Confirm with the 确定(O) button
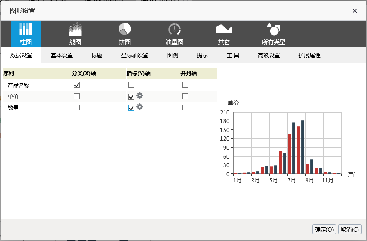This screenshot has height=241, width=367. click(325, 230)
